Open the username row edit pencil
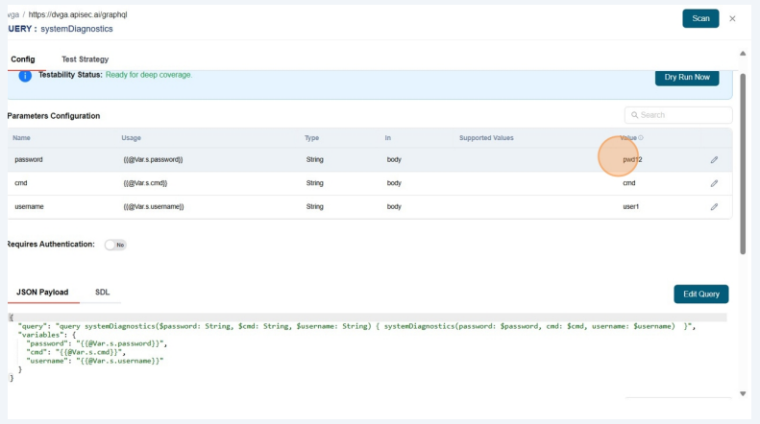760x424 pixels. click(714, 206)
